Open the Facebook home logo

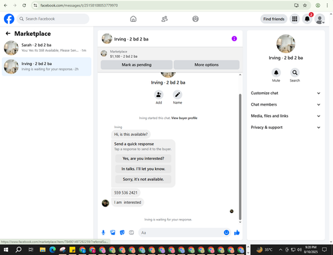(9, 19)
